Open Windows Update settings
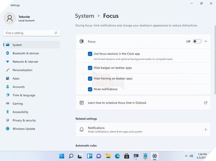 point(32,129)
